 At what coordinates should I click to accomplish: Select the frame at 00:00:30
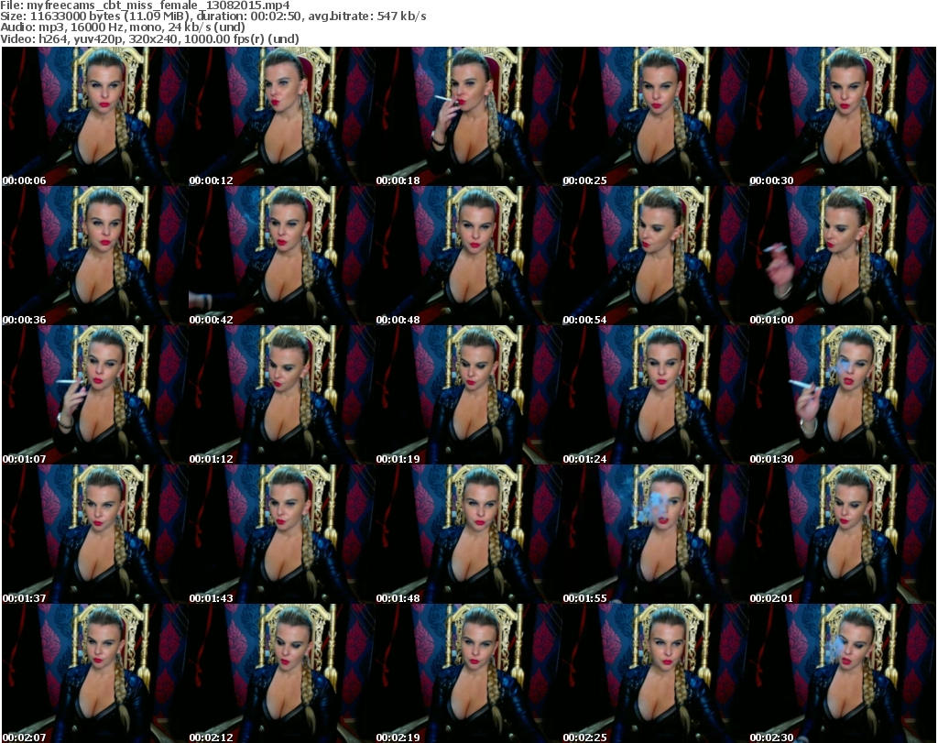coord(843,116)
